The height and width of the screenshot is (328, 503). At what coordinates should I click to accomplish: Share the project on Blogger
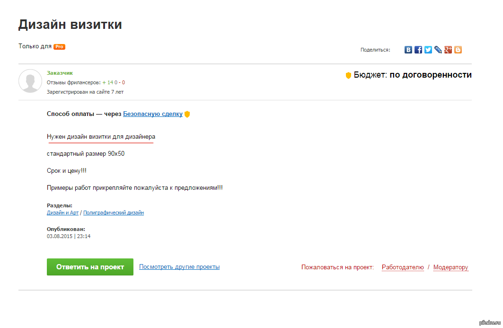coord(458,50)
